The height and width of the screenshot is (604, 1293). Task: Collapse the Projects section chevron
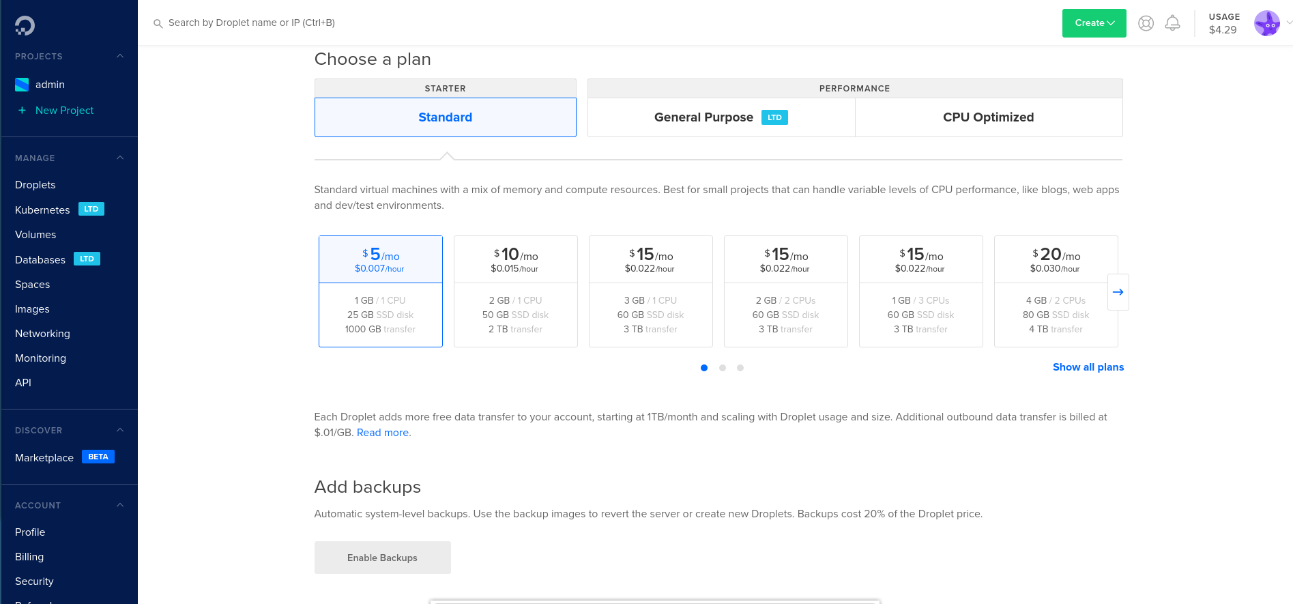pos(120,56)
